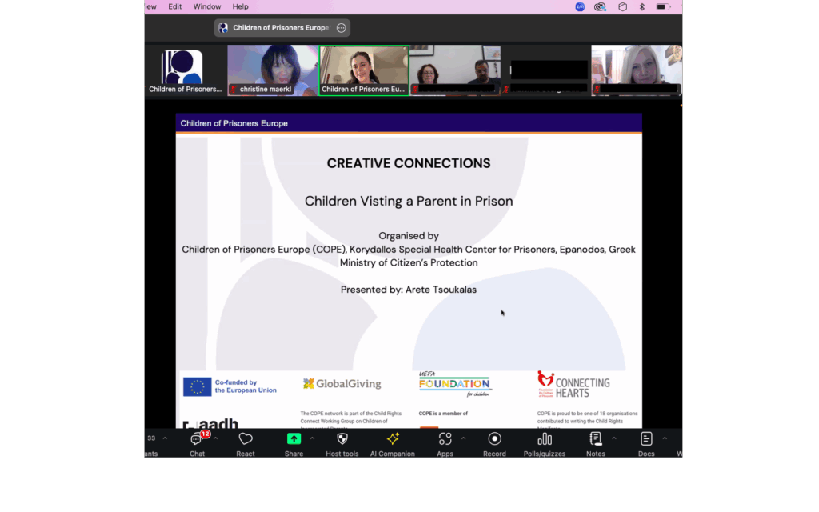Launch AI Companion
This screenshot has width=819, height=512.
393,440
